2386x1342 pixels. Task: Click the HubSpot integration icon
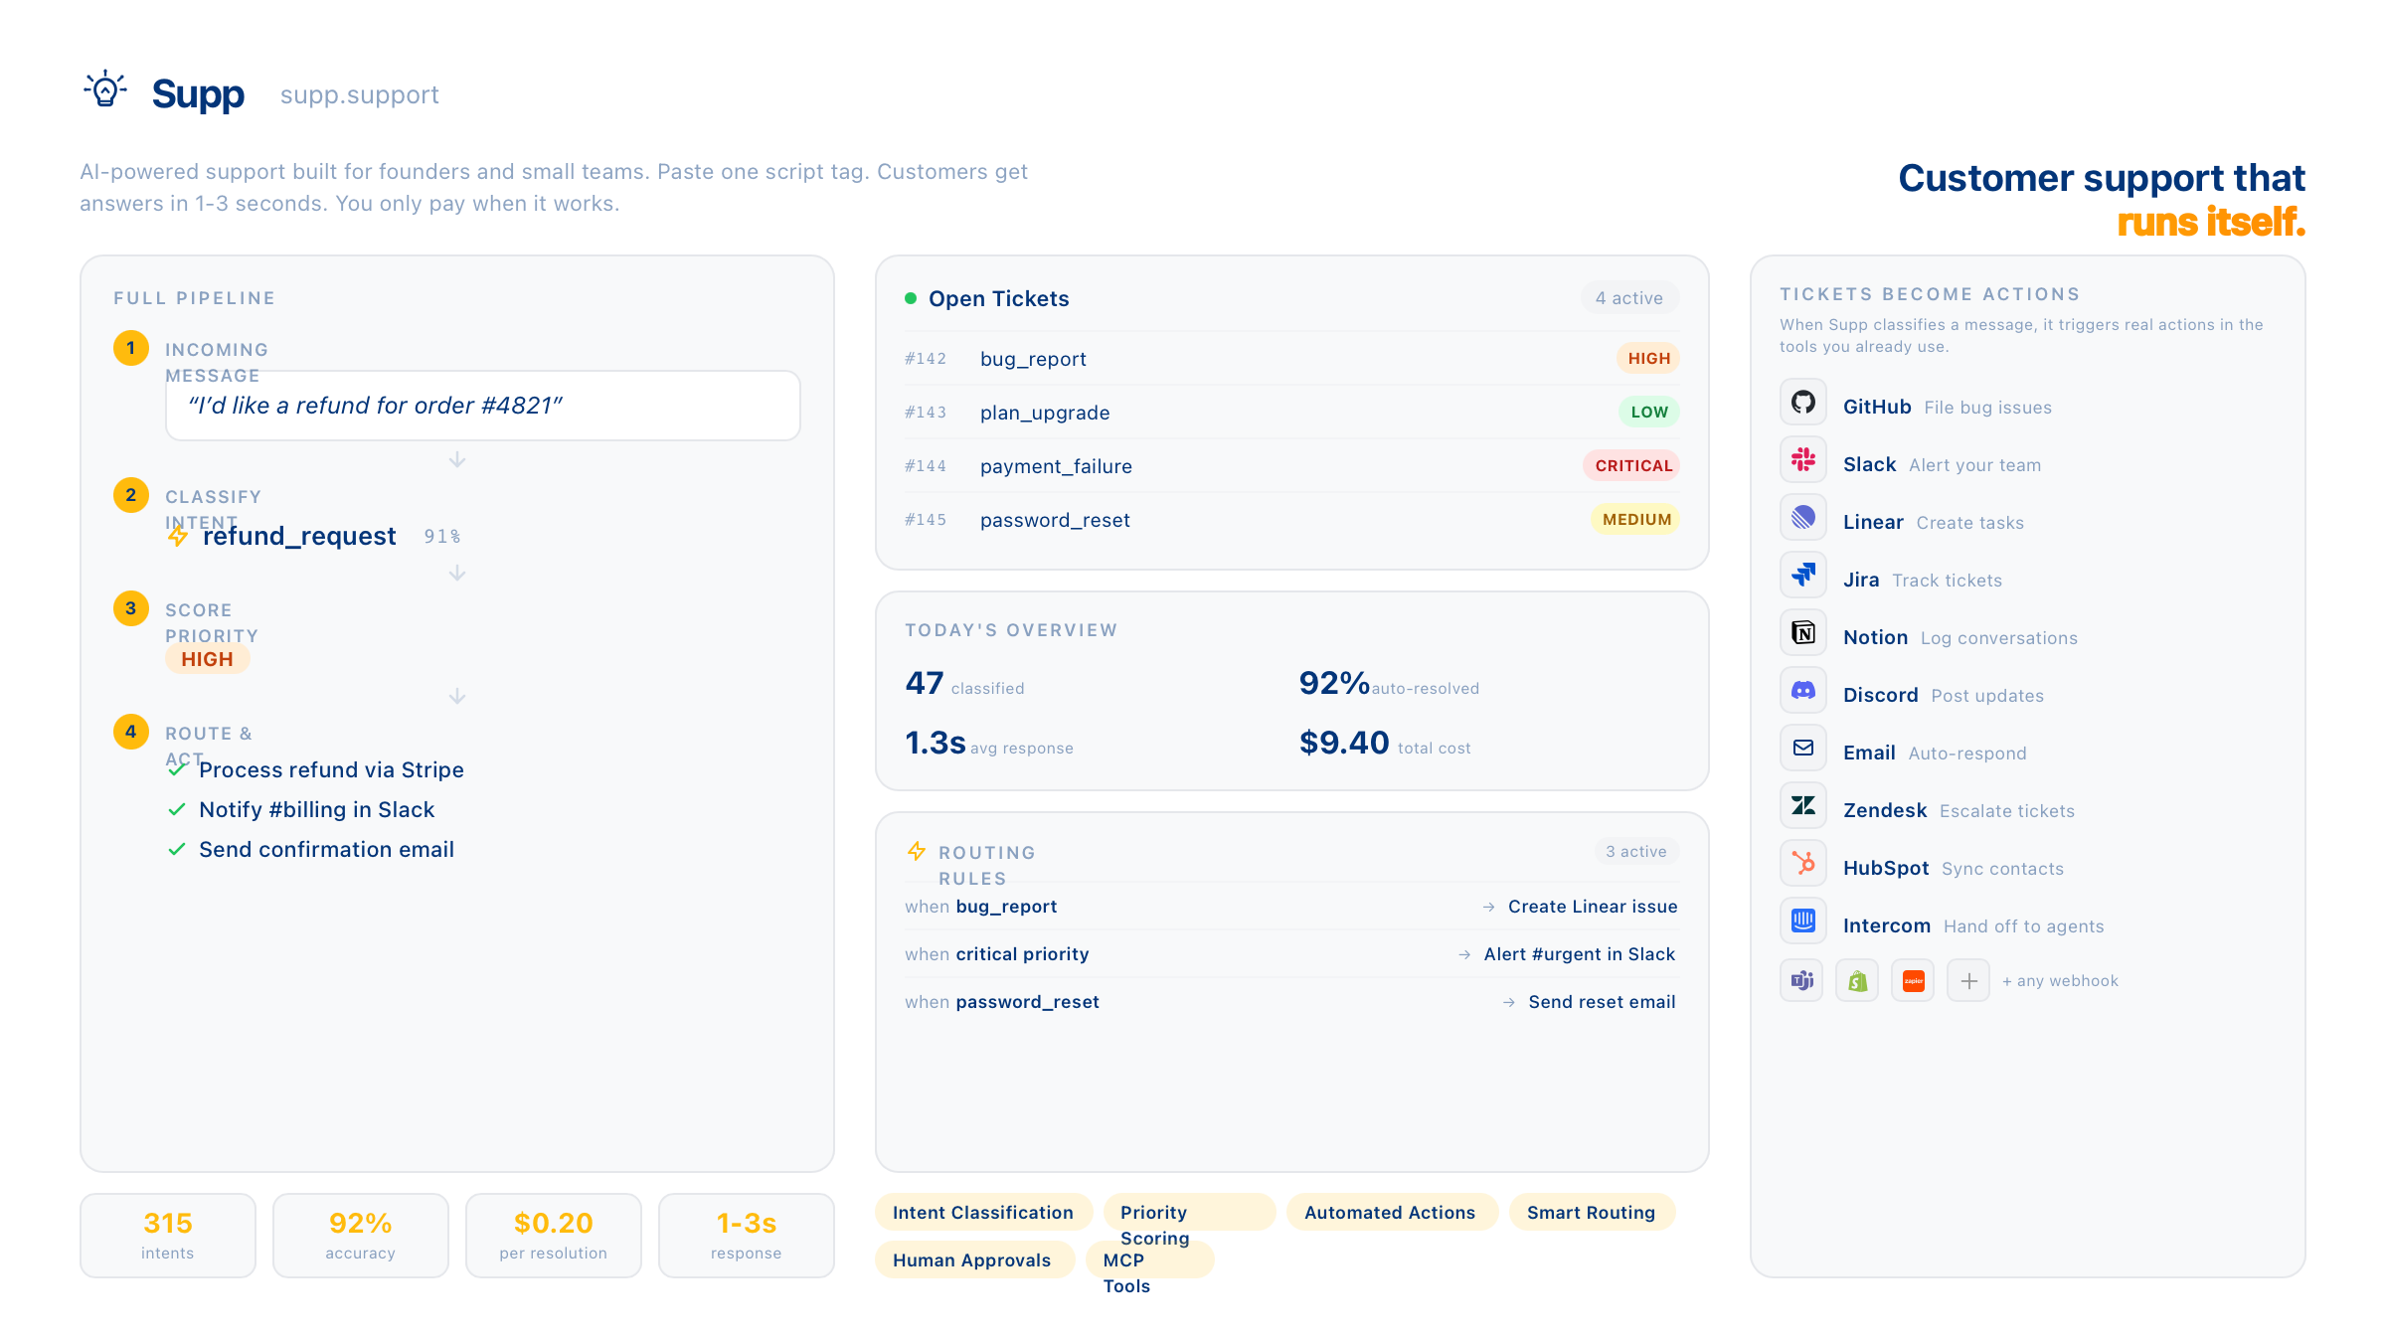(1802, 864)
